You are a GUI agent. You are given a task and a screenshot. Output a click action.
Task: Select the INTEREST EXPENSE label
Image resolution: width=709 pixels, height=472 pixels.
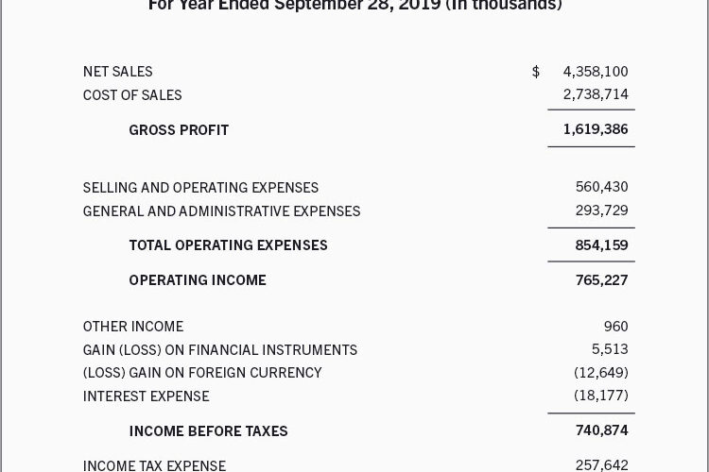(146, 396)
